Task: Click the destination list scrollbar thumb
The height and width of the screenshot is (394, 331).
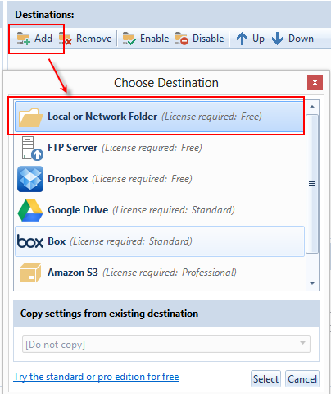Action: pos(312,184)
